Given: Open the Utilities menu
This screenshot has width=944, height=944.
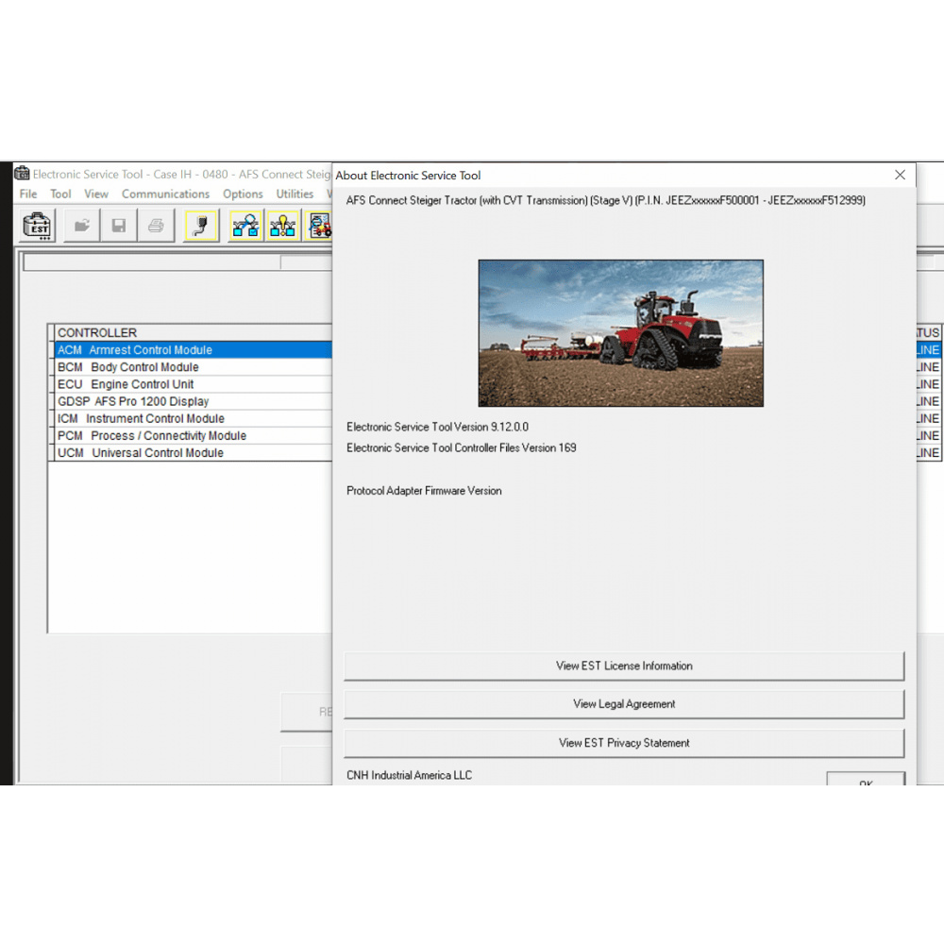Looking at the screenshot, I should tap(295, 194).
